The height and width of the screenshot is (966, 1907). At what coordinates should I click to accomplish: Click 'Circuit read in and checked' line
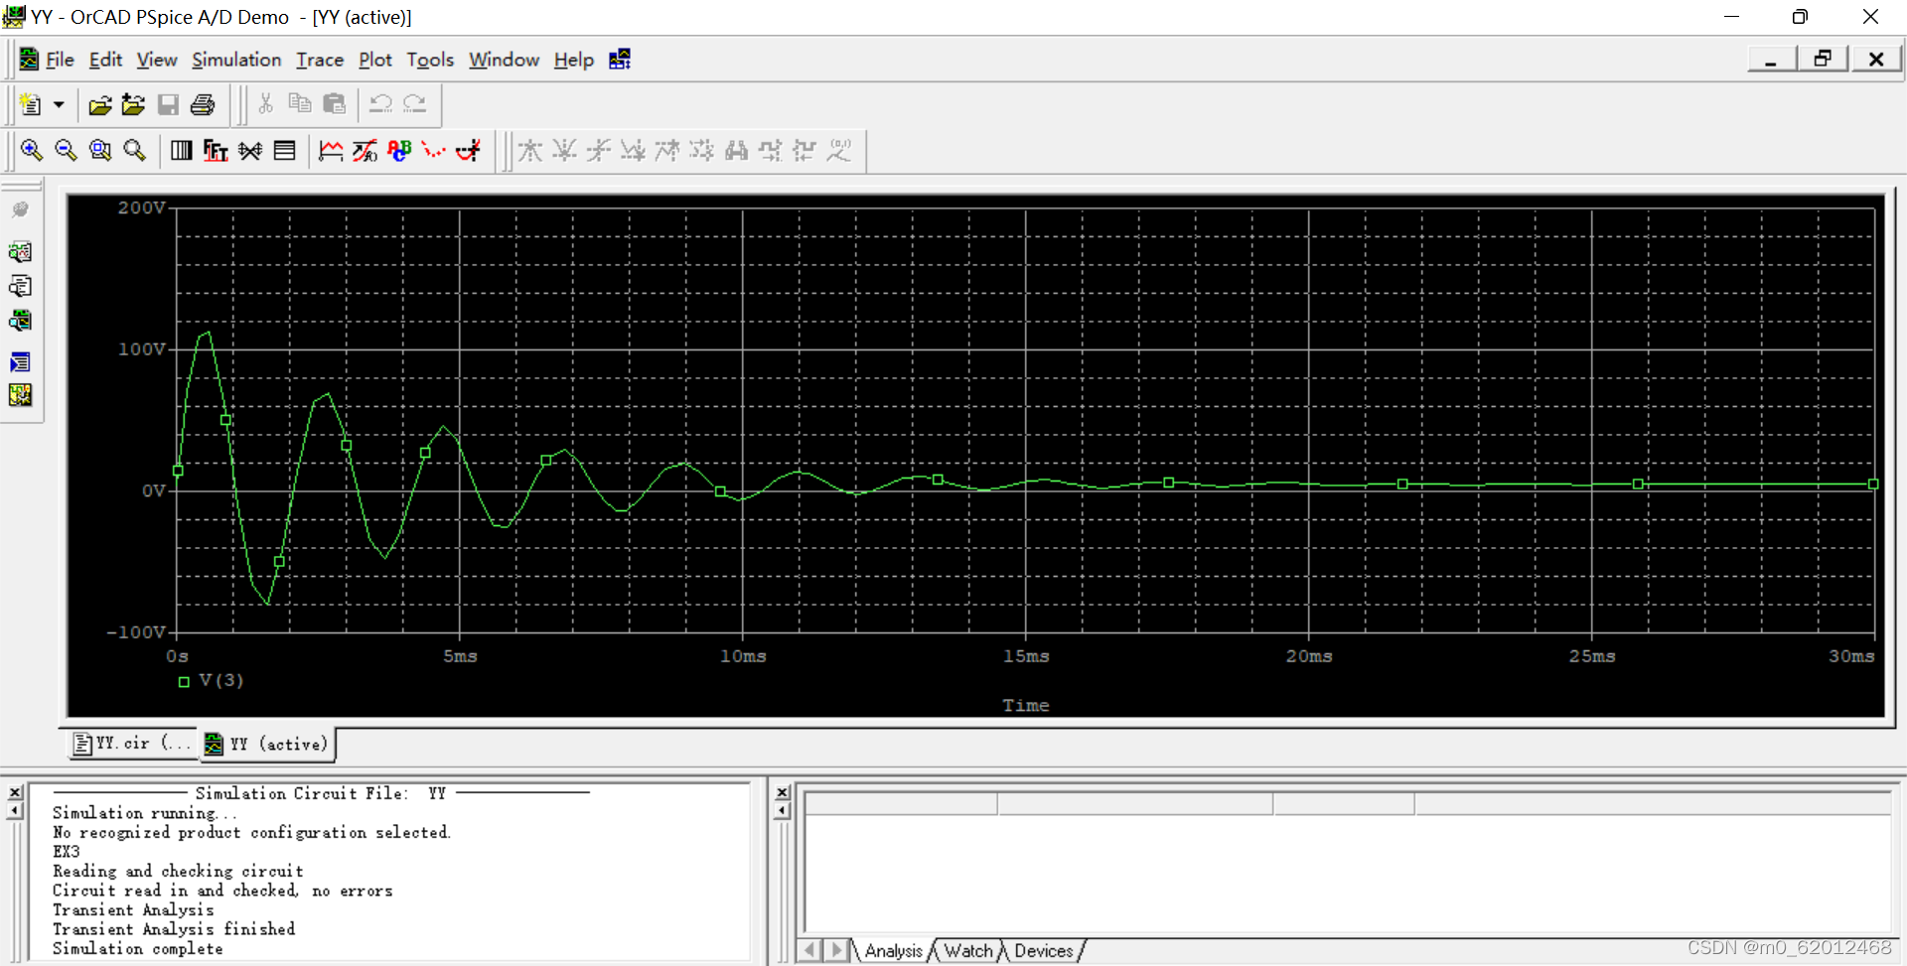point(222,891)
